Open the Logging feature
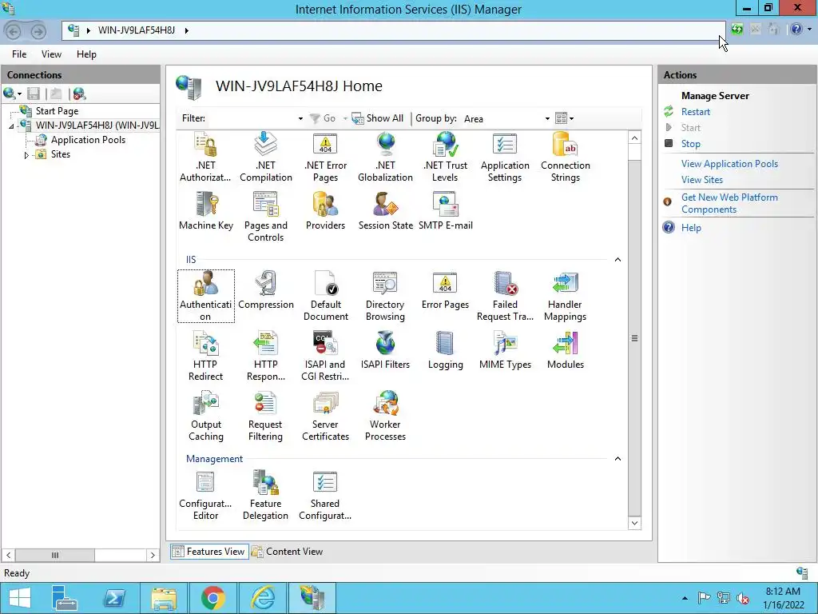This screenshot has width=818, height=614. [x=446, y=350]
